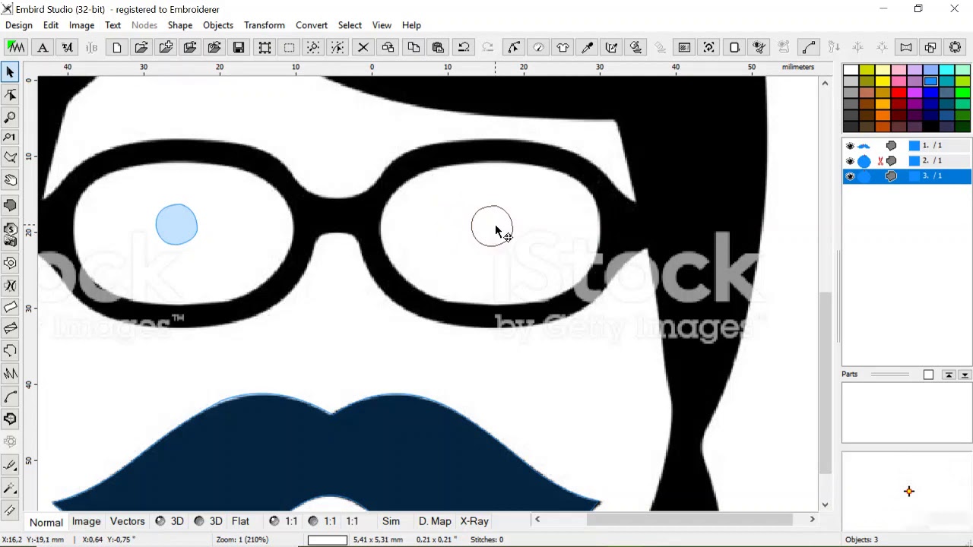Click the zigzag stitch tool in left toolbox
Viewport: 973px width, 547px height.
[11, 373]
